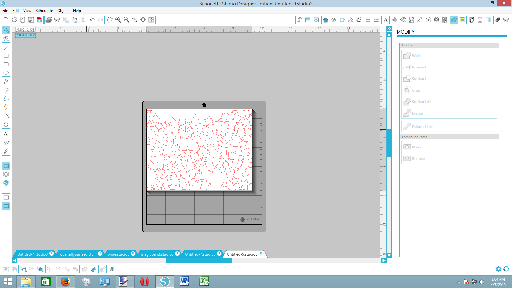Switch to the magicband.studio3 tab
The width and height of the screenshot is (512, 288).
pyautogui.click(x=157, y=254)
